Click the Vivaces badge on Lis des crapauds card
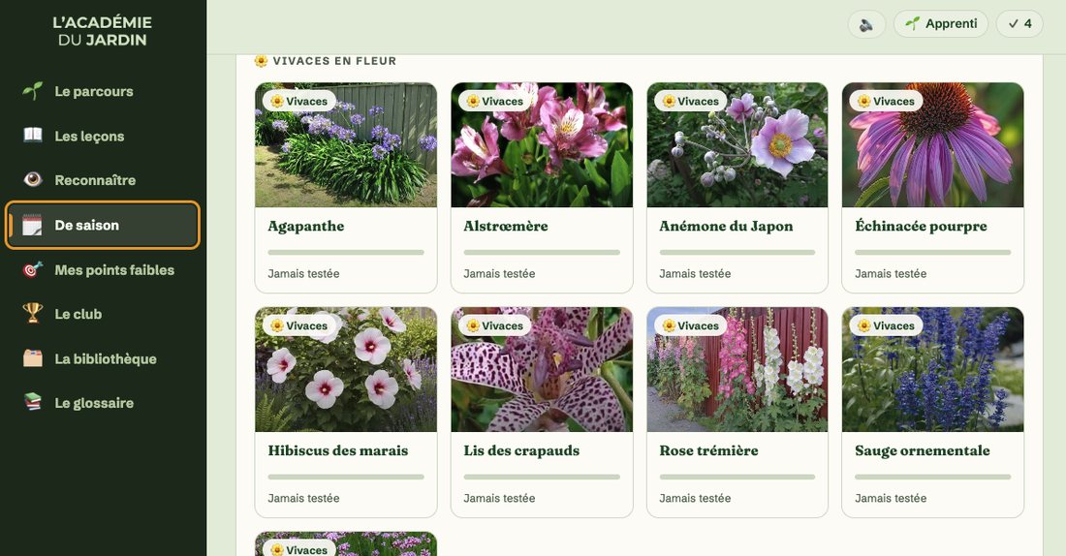 [495, 325]
